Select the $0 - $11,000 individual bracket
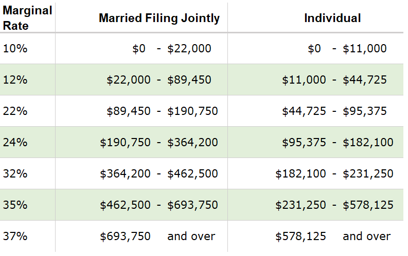408x256 pixels. tap(347, 49)
